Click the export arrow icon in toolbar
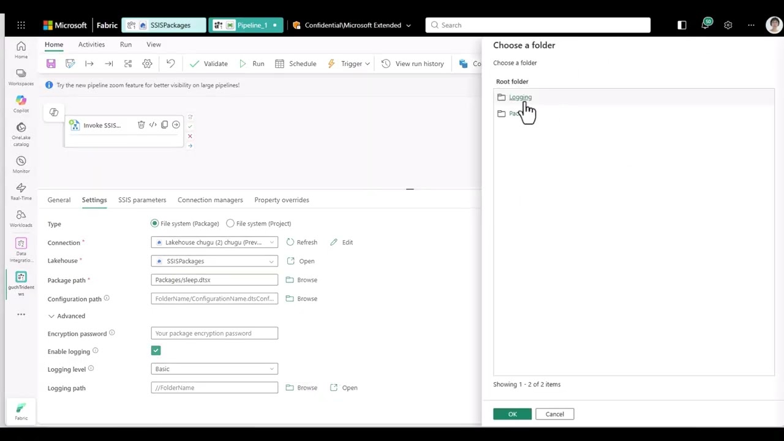 [x=109, y=64]
